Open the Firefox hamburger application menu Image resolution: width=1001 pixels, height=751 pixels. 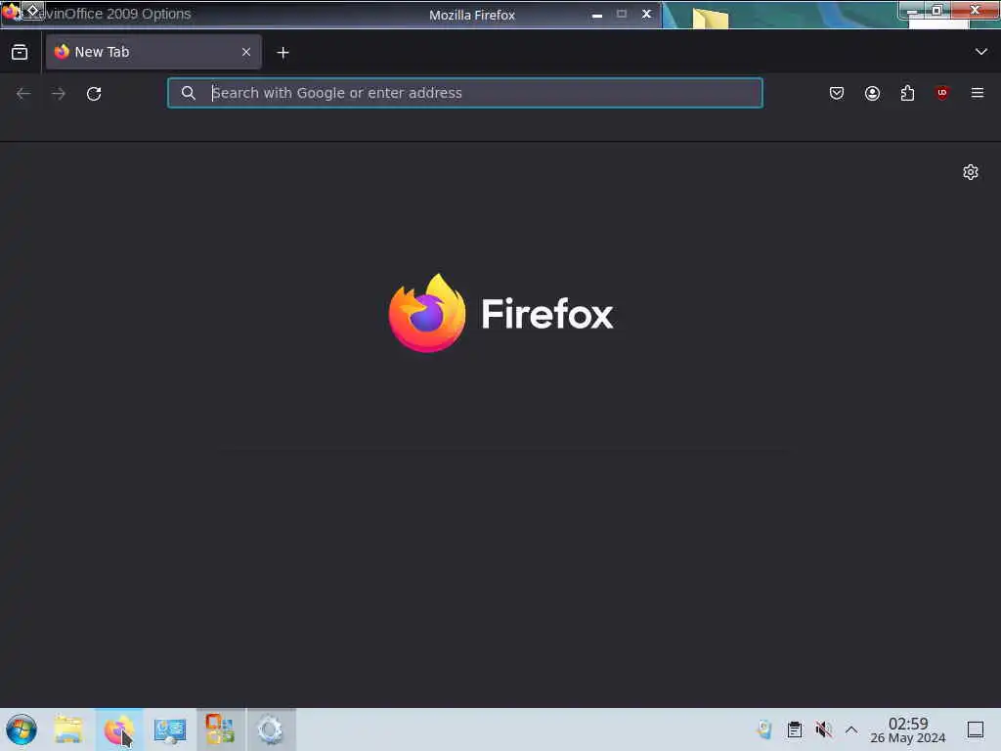point(978,93)
